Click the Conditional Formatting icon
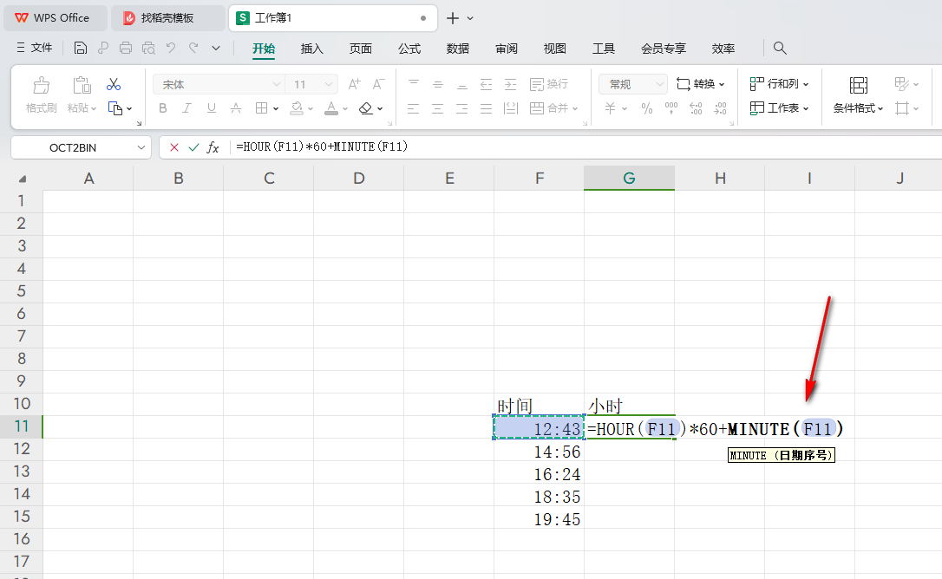 coord(858,86)
